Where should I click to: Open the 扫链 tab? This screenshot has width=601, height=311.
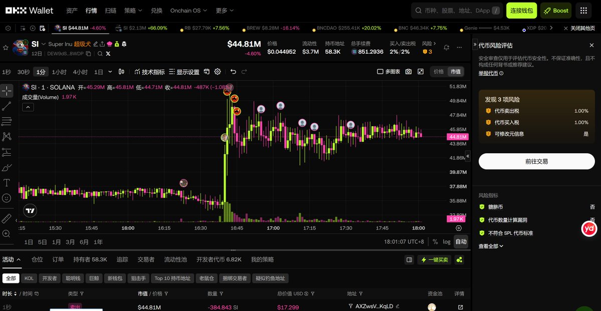tap(110, 11)
